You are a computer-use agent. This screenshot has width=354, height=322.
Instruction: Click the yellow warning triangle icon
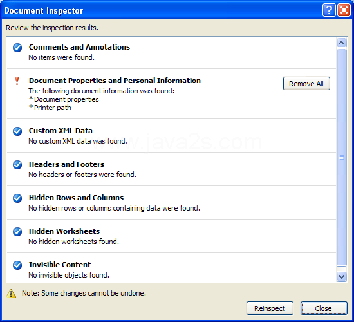11,294
